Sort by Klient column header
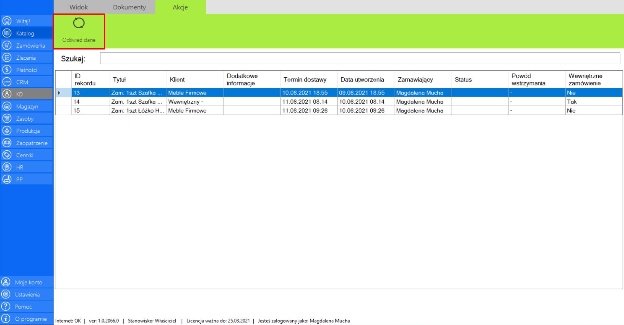This screenshot has width=624, height=325. pos(177,80)
